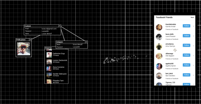Screen dimensions: 201x104
Task: Click the dot icon on Facebook panel header
Action: [x=60, y=26]
